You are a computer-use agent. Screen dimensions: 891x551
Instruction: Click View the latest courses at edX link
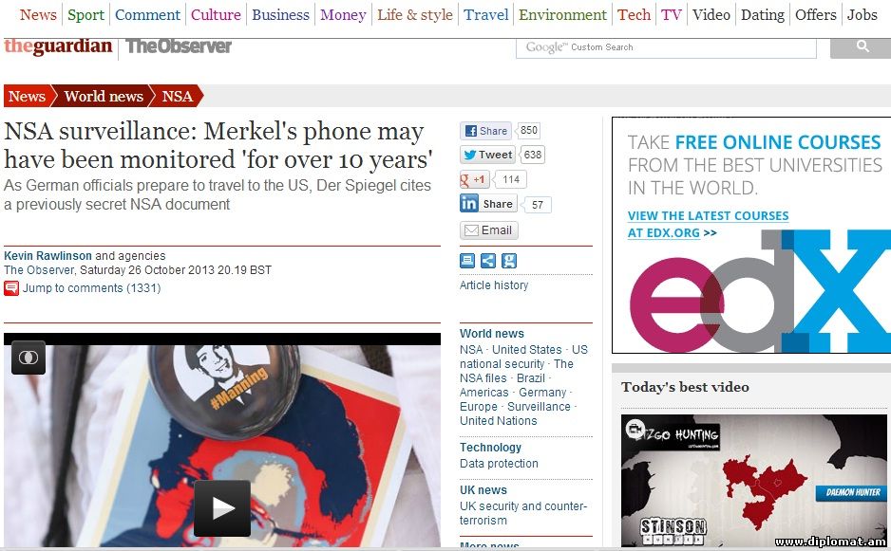[708, 224]
